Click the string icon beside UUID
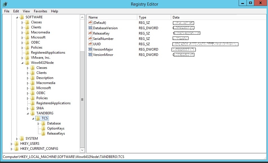The height and width of the screenshot is (163, 268). (x=91, y=44)
